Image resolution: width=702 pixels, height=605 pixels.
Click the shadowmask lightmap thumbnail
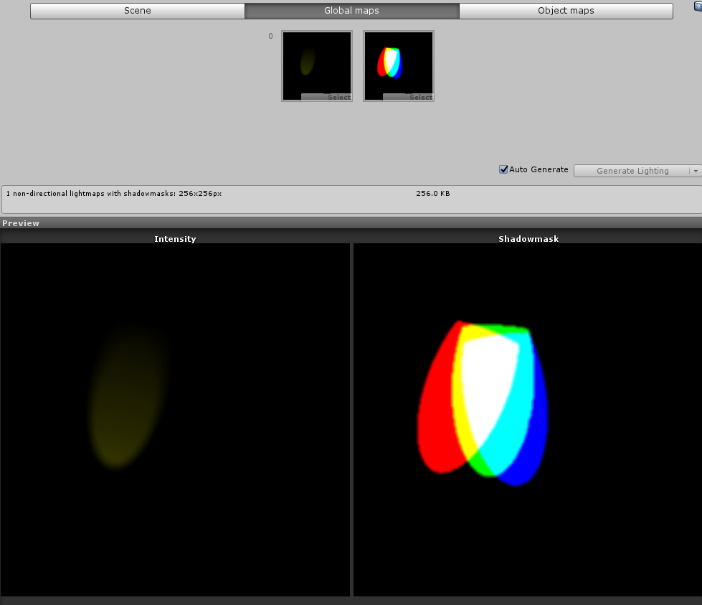[398, 62]
